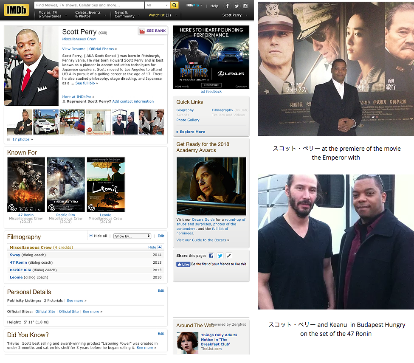
Task: Click the Facebook Like button
Action: coord(183,264)
